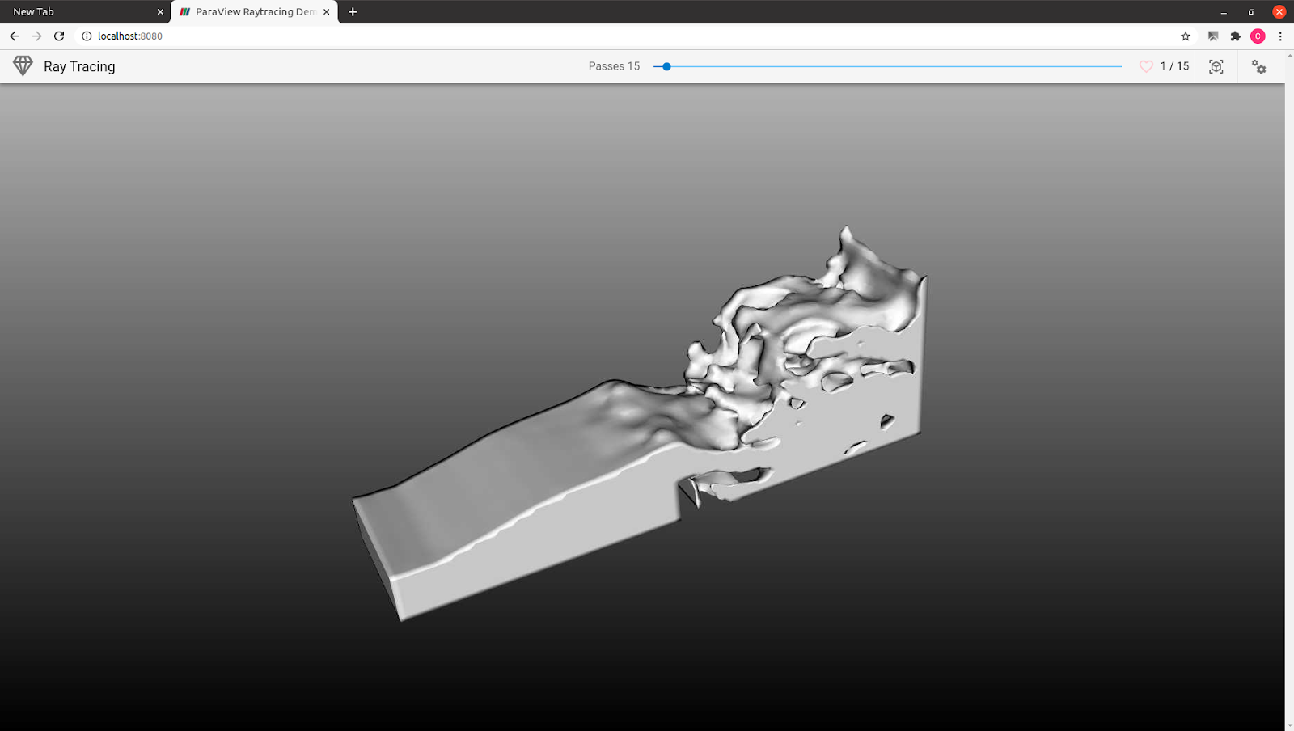
Task: Click the vertical scrollbar on the right
Action: coord(1289,391)
